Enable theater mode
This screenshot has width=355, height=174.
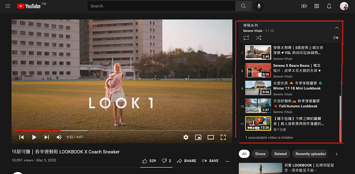coord(211,137)
